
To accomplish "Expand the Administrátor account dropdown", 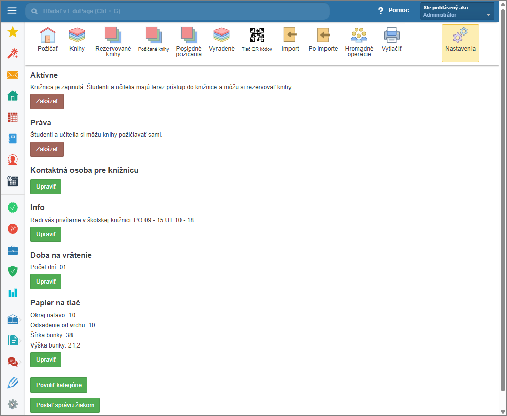I will (457, 11).
